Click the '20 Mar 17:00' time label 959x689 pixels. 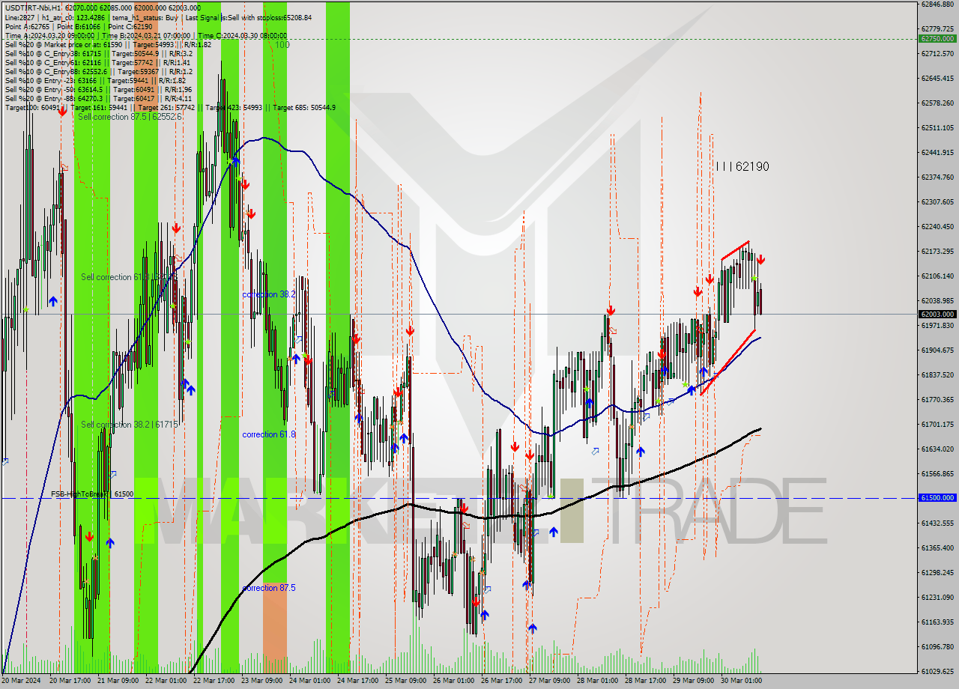pos(70,681)
